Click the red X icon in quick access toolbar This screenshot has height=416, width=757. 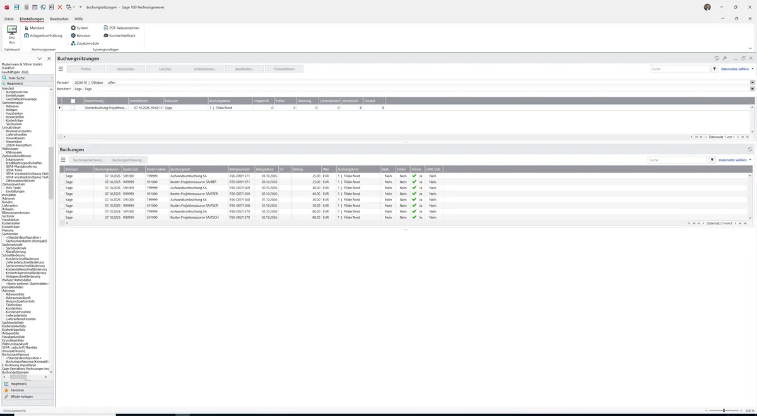coord(60,7)
